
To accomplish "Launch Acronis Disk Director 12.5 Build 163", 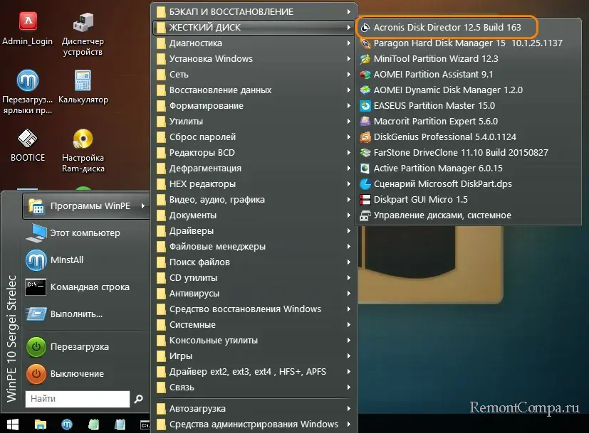I will 447,27.
